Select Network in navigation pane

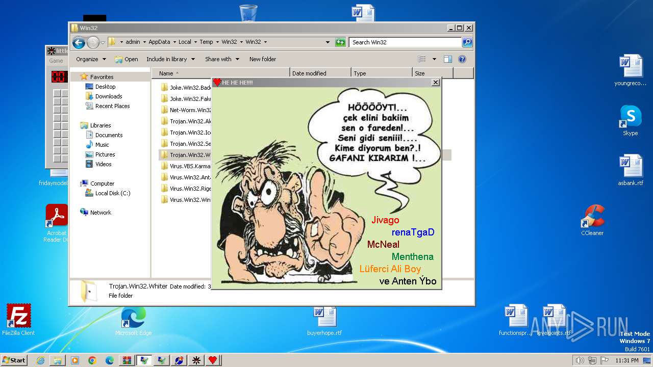pos(100,213)
